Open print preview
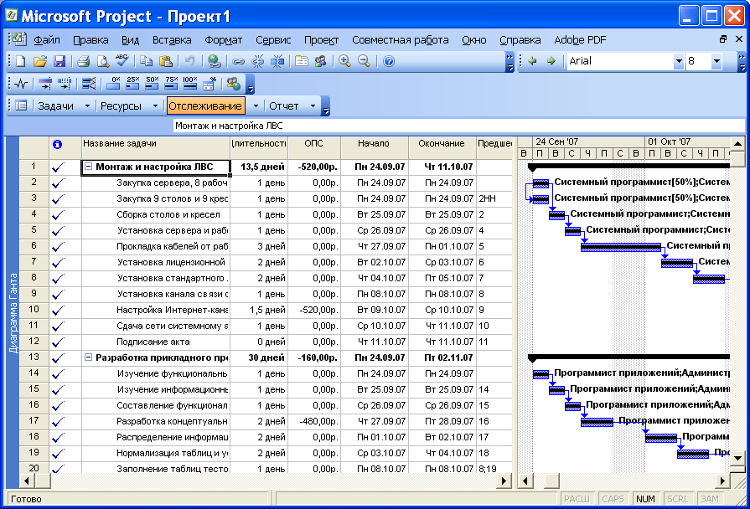Viewport: 750px width, 509px height. pyautogui.click(x=102, y=61)
